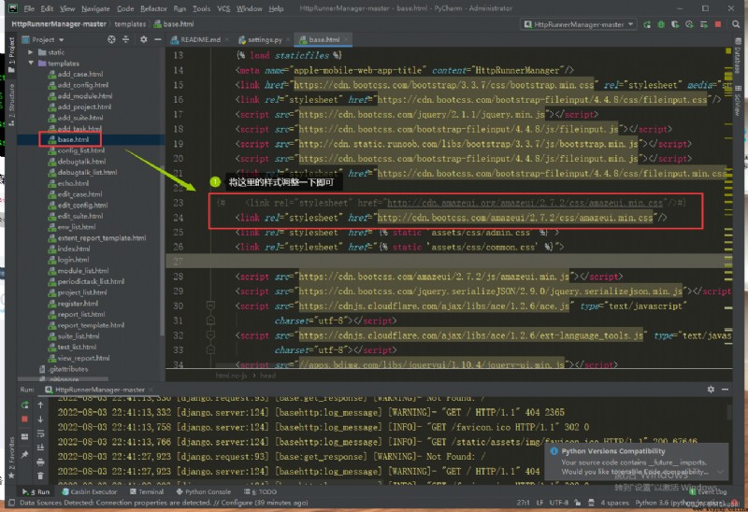The width and height of the screenshot is (748, 512).
Task: Toggle soft-wrap in Run console
Action: (40, 434)
